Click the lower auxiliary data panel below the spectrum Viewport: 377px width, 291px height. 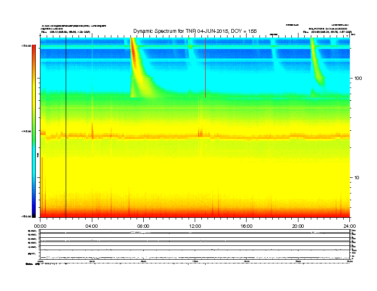pos(195,244)
